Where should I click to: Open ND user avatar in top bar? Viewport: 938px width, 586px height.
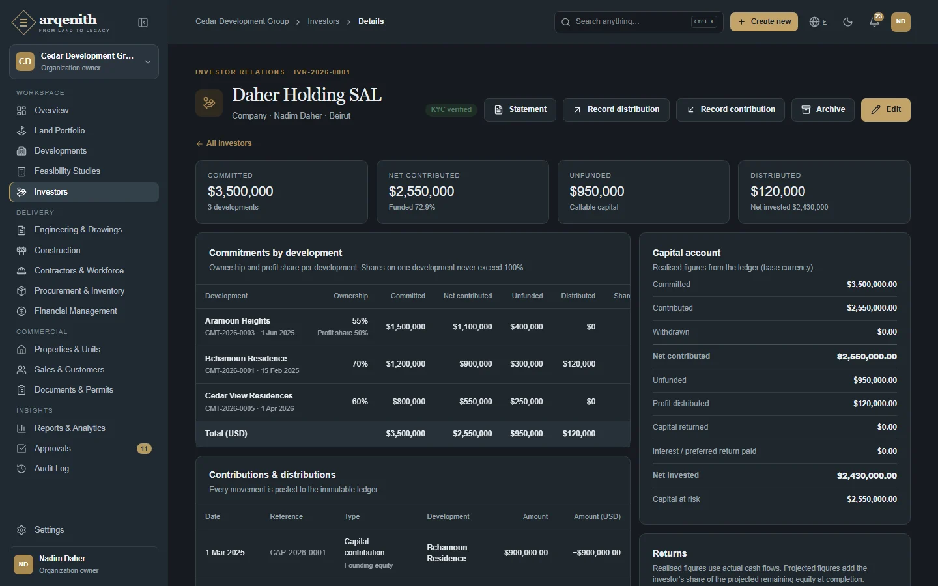901,21
